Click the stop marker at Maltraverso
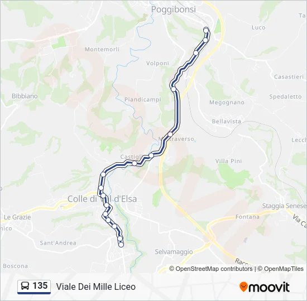This screenshot has height=301, width=307. [170, 134]
